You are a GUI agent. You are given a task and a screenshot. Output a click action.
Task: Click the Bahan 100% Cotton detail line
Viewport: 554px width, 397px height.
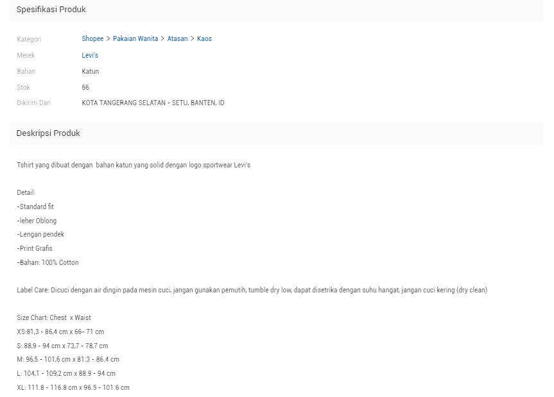pos(48,262)
